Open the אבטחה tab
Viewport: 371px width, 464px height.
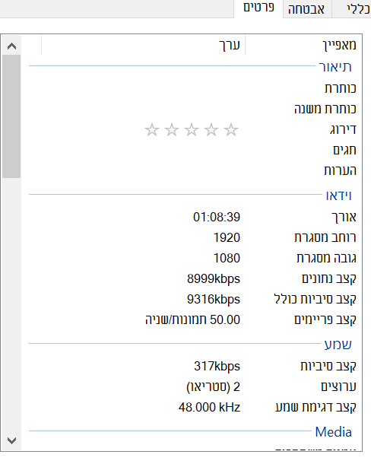[x=307, y=9]
